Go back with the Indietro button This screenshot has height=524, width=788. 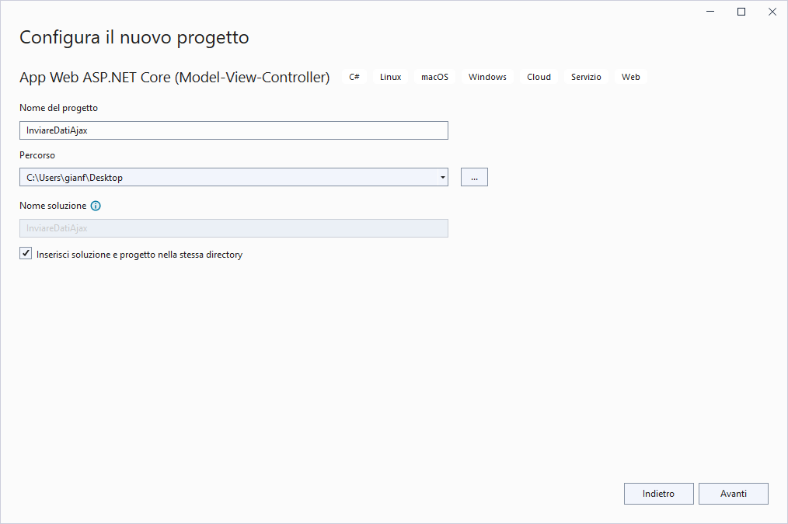(x=658, y=494)
